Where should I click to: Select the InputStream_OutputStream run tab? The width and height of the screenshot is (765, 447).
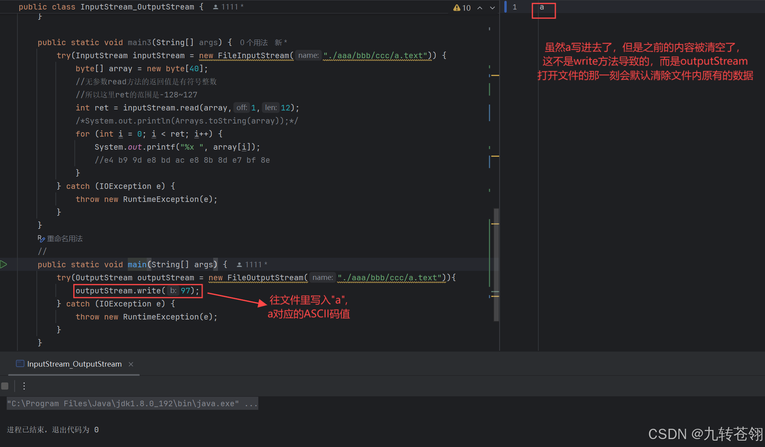[x=74, y=364]
